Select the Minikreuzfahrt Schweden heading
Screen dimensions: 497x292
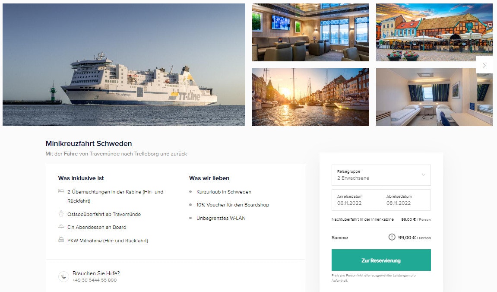click(89, 143)
